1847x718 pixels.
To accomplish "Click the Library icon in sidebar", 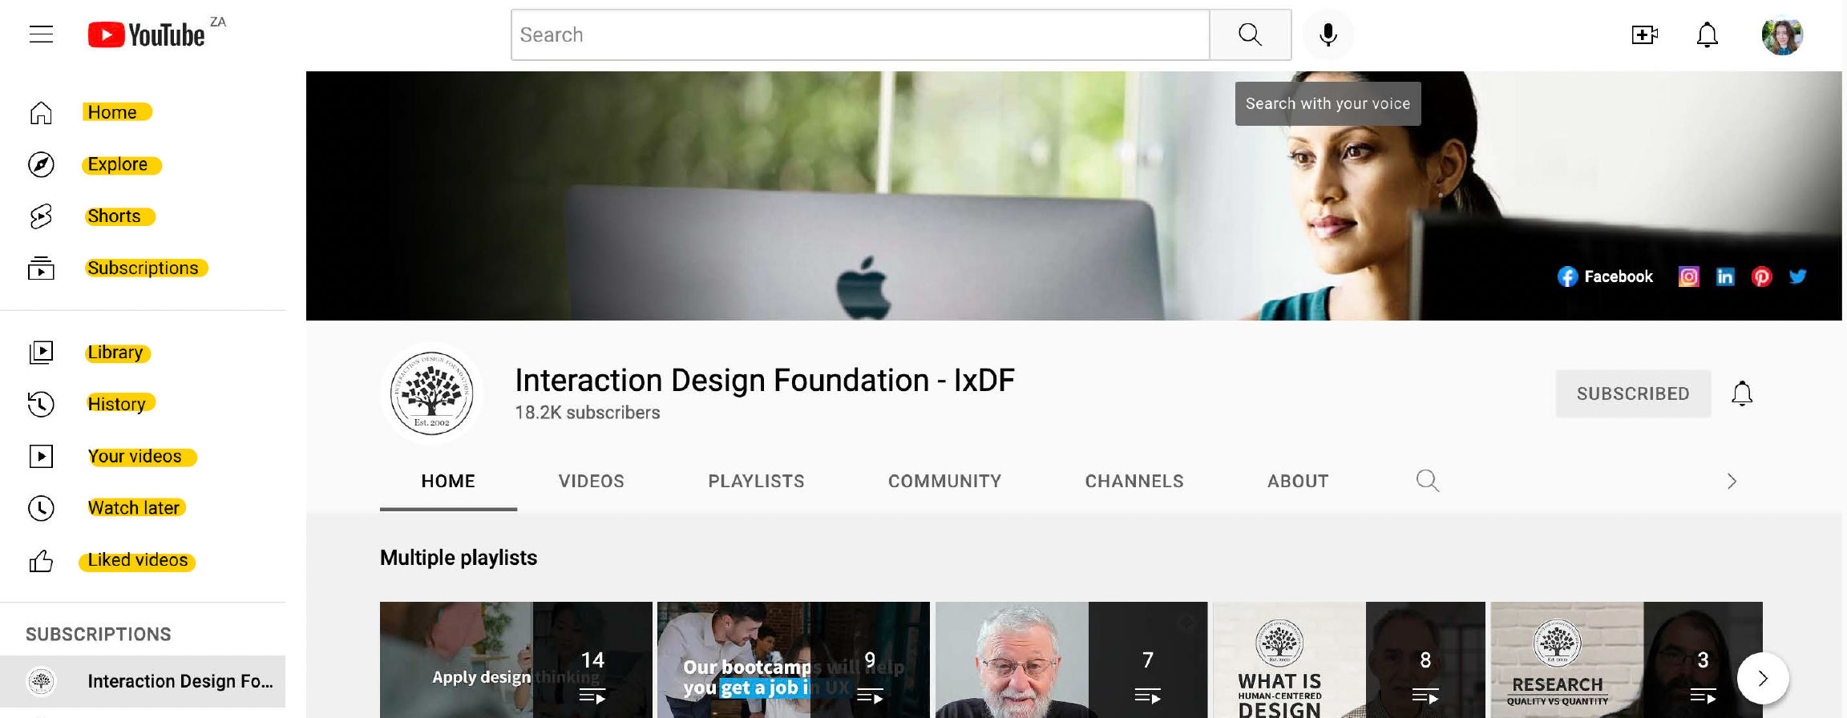I will click(x=41, y=353).
